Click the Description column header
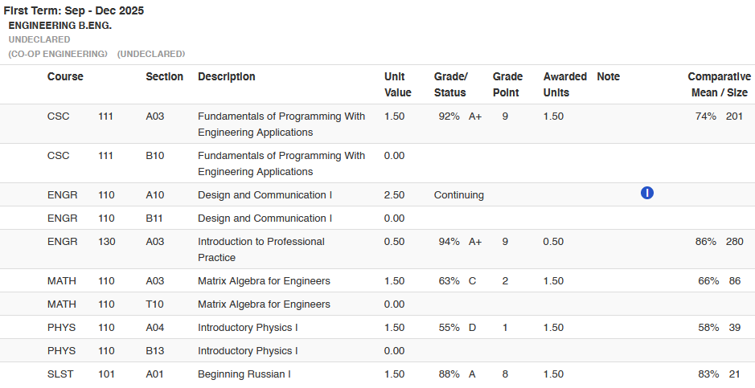 tap(226, 77)
